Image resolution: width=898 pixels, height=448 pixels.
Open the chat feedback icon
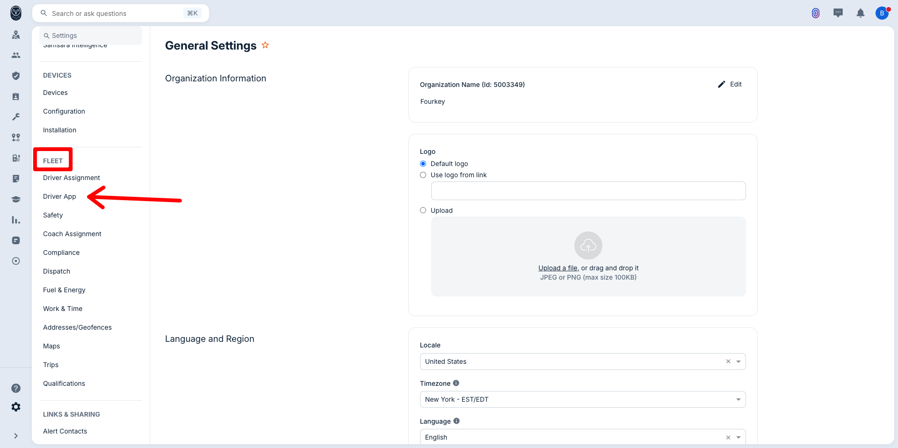click(838, 13)
